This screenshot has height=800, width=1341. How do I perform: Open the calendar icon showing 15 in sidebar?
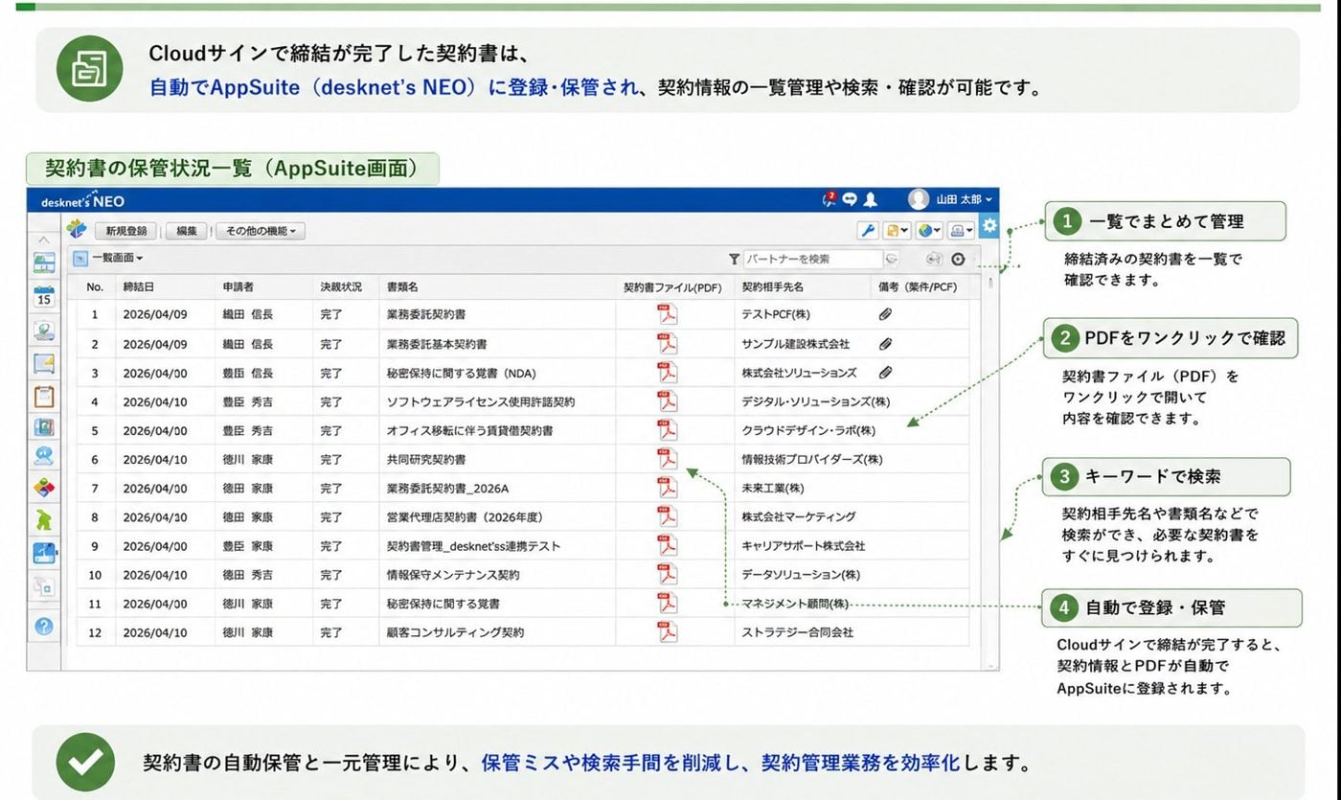pos(44,296)
